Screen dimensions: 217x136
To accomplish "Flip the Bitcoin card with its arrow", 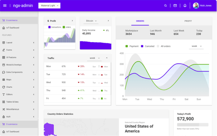I will click(x=108, y=21).
